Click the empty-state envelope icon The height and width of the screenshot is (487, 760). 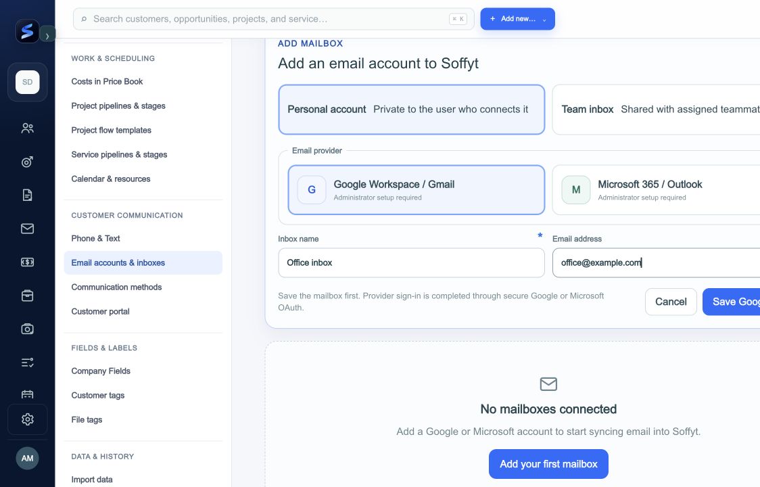548,384
